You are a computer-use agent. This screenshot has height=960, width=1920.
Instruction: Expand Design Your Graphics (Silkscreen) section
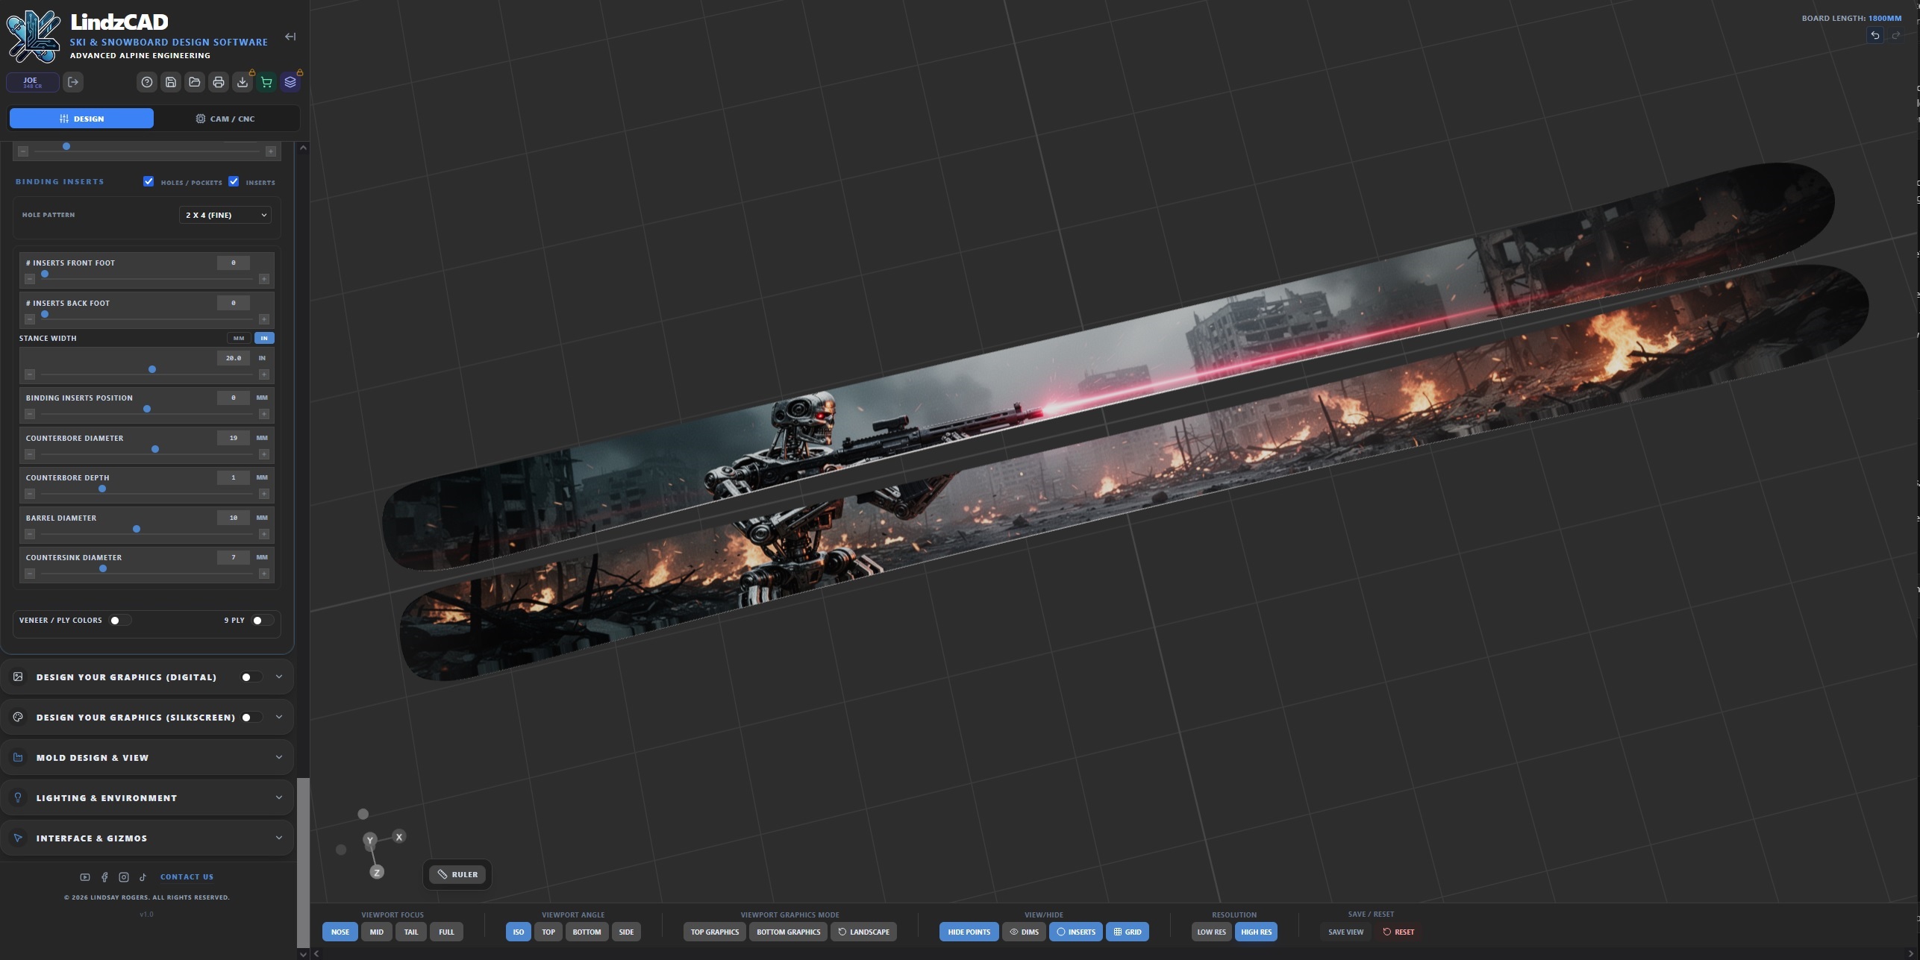[279, 717]
